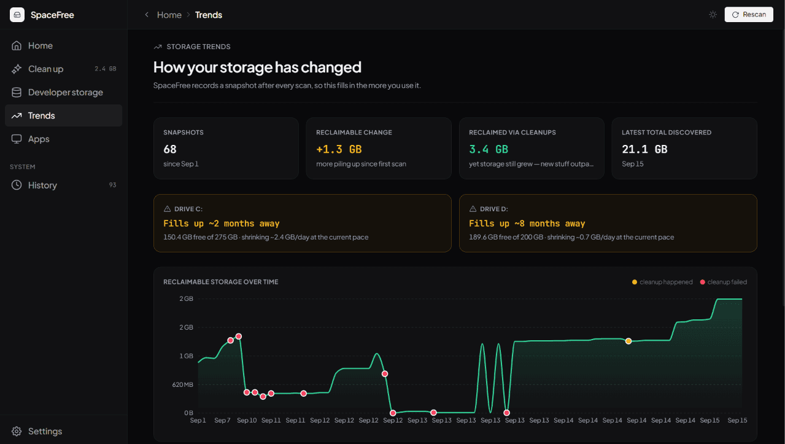Image resolution: width=785 pixels, height=444 pixels.
Task: Click the Rescan button
Action: tap(749, 15)
